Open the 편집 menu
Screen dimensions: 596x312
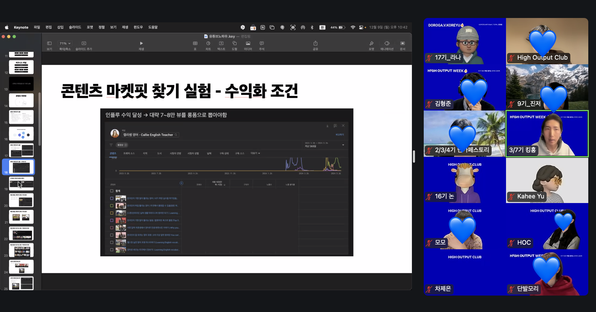tap(49, 27)
